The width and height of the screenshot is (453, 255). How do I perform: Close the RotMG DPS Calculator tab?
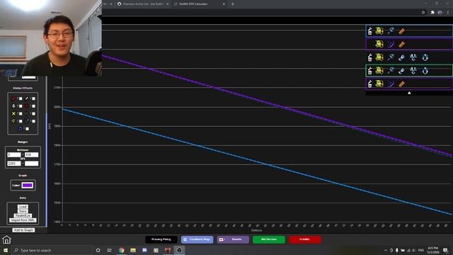[x=224, y=4]
